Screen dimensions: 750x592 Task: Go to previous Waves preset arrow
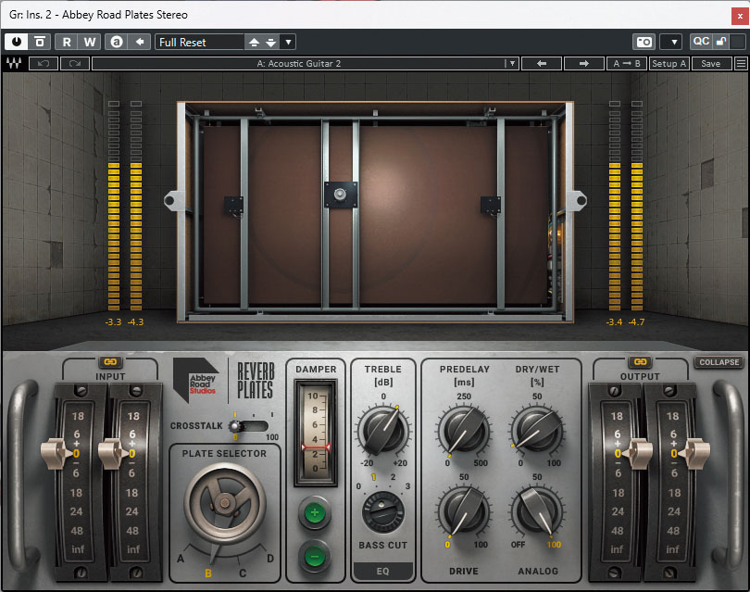click(x=542, y=64)
